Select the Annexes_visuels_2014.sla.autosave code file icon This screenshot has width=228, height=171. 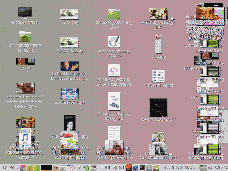point(114,70)
